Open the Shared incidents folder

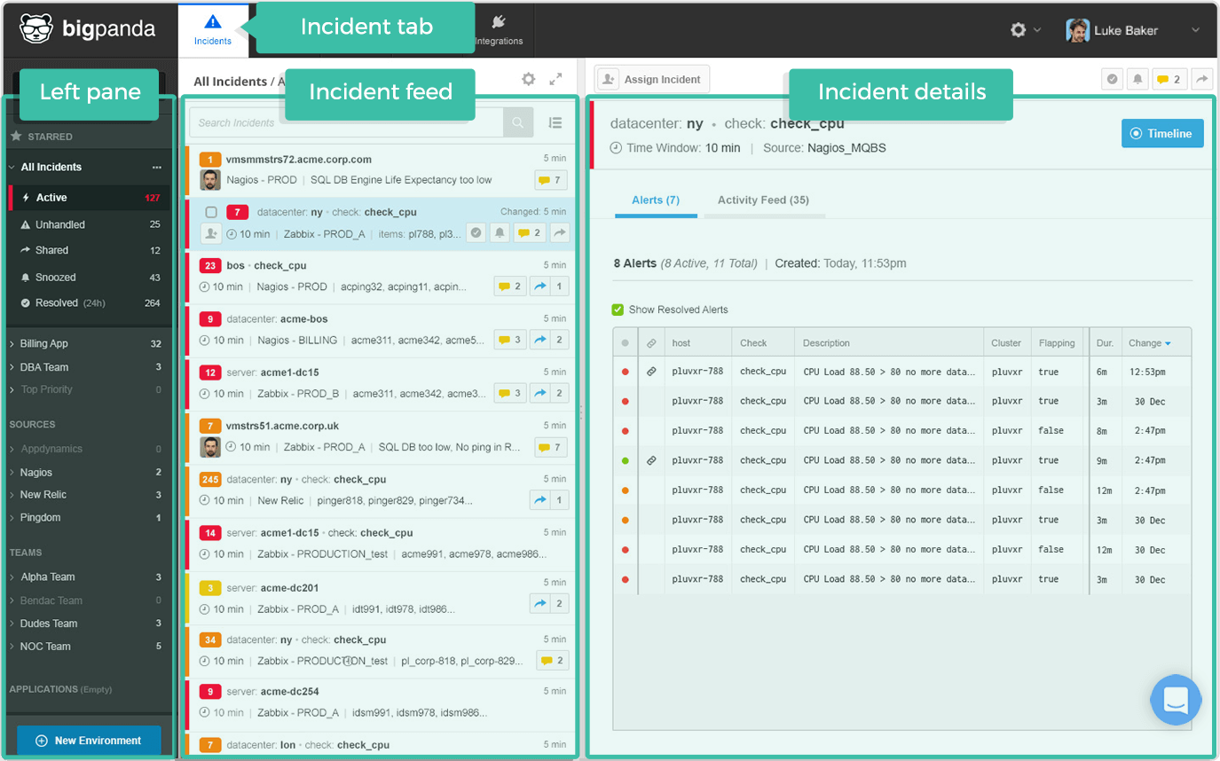pyautogui.click(x=87, y=251)
